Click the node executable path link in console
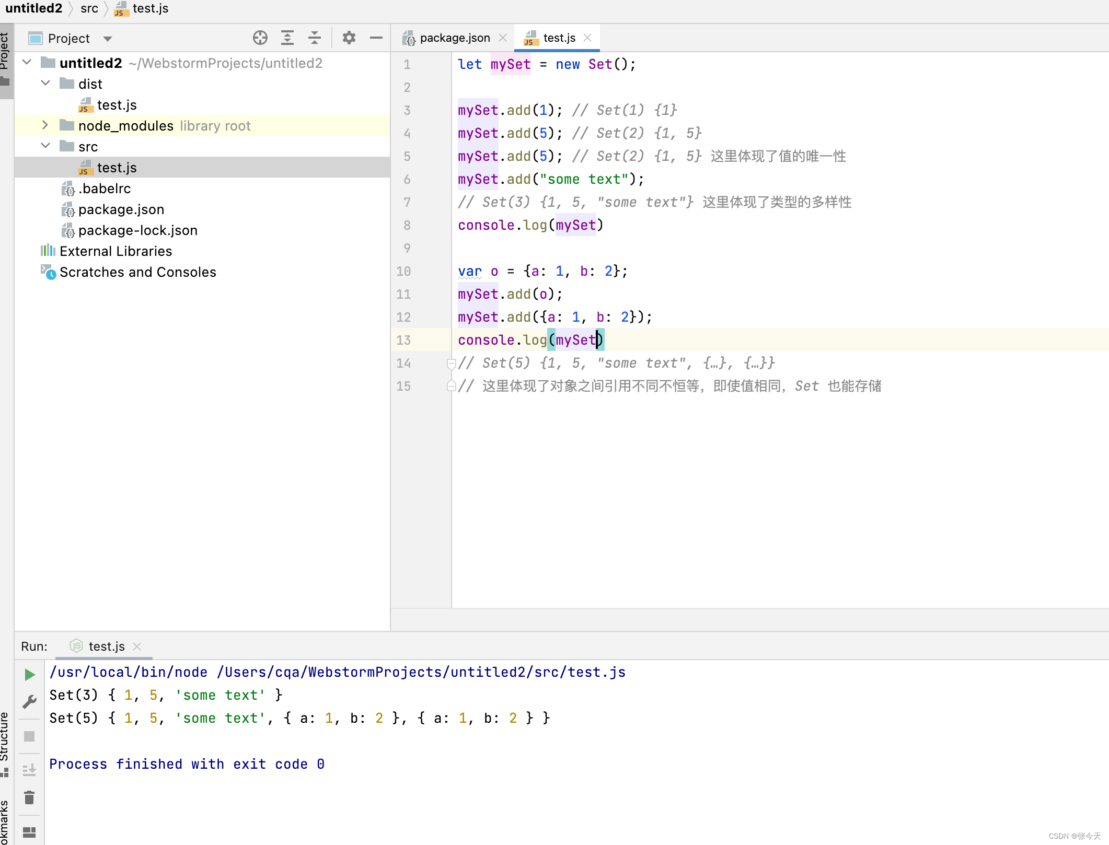 coord(129,672)
